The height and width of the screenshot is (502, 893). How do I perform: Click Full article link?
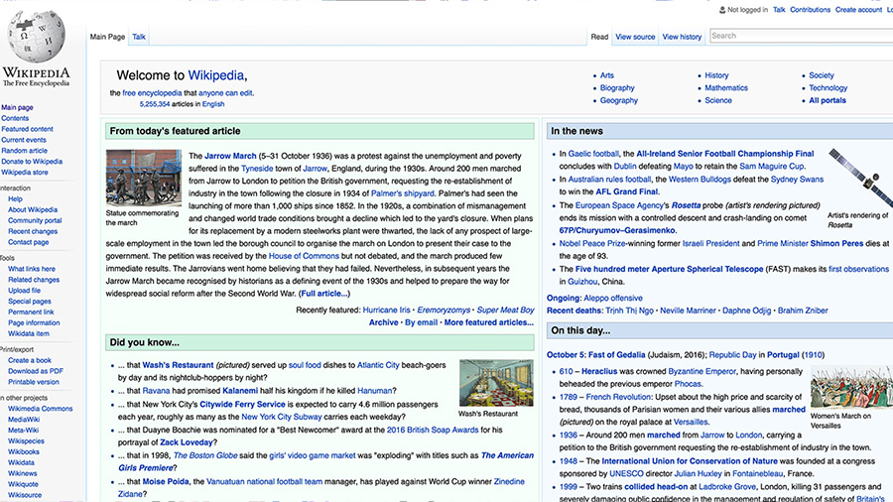[x=324, y=294]
